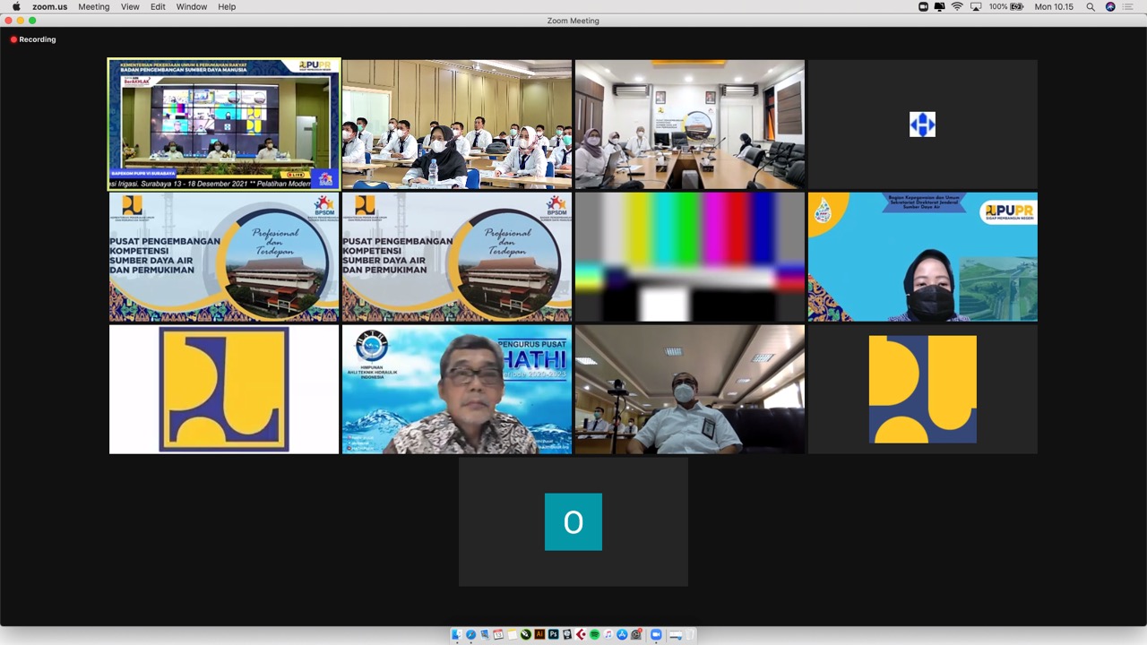Screen dimensions: 1147x645
Task: Select the highlighted Surabaya speaker video tile
Action: pyautogui.click(x=224, y=125)
